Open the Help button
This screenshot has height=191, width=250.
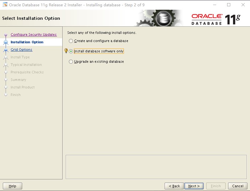click(13, 186)
